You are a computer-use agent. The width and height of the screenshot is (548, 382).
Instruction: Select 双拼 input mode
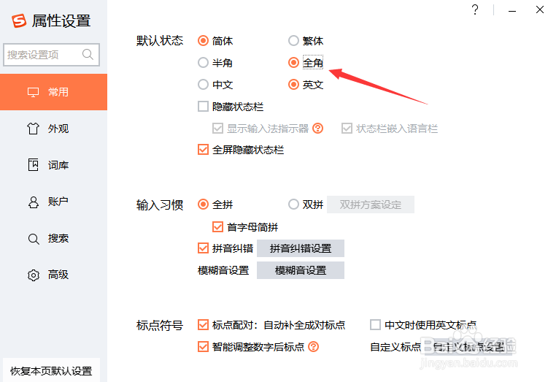[293, 205]
